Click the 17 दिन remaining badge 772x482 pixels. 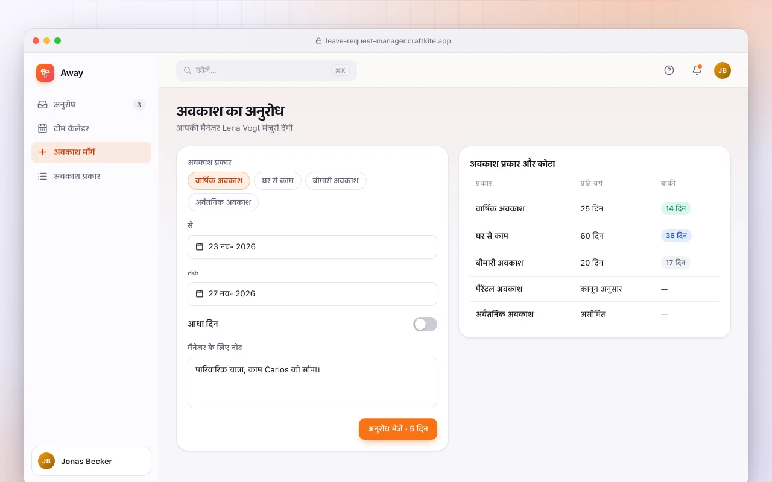pos(675,263)
